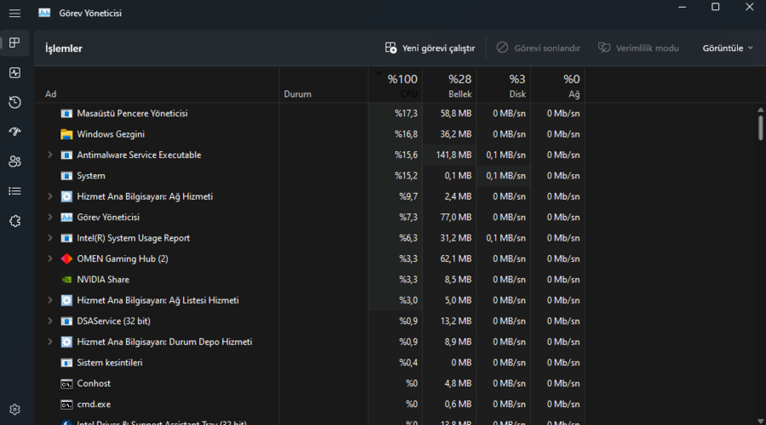766x425 pixels.
Task: Open Task Manager settings gear
Action: (x=14, y=410)
